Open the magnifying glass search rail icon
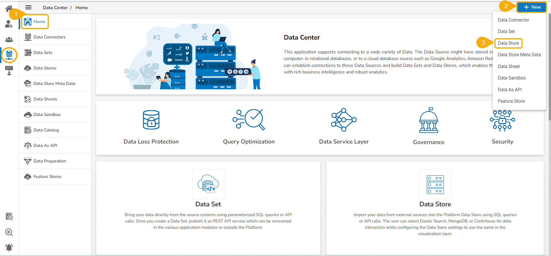This screenshot has height=256, width=551. (x=9, y=232)
